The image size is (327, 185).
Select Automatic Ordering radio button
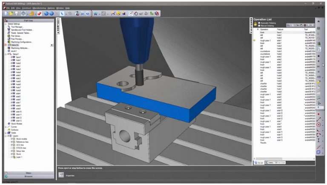[259, 23]
